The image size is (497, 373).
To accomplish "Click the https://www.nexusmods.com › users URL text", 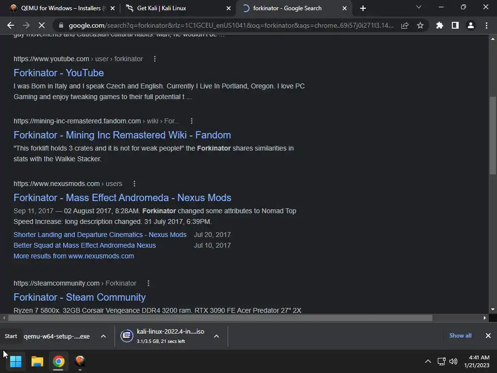I will [68, 184].
